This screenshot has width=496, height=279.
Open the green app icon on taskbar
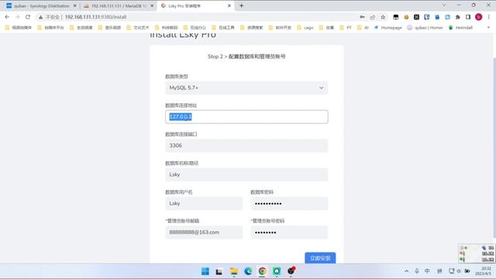pos(277,271)
